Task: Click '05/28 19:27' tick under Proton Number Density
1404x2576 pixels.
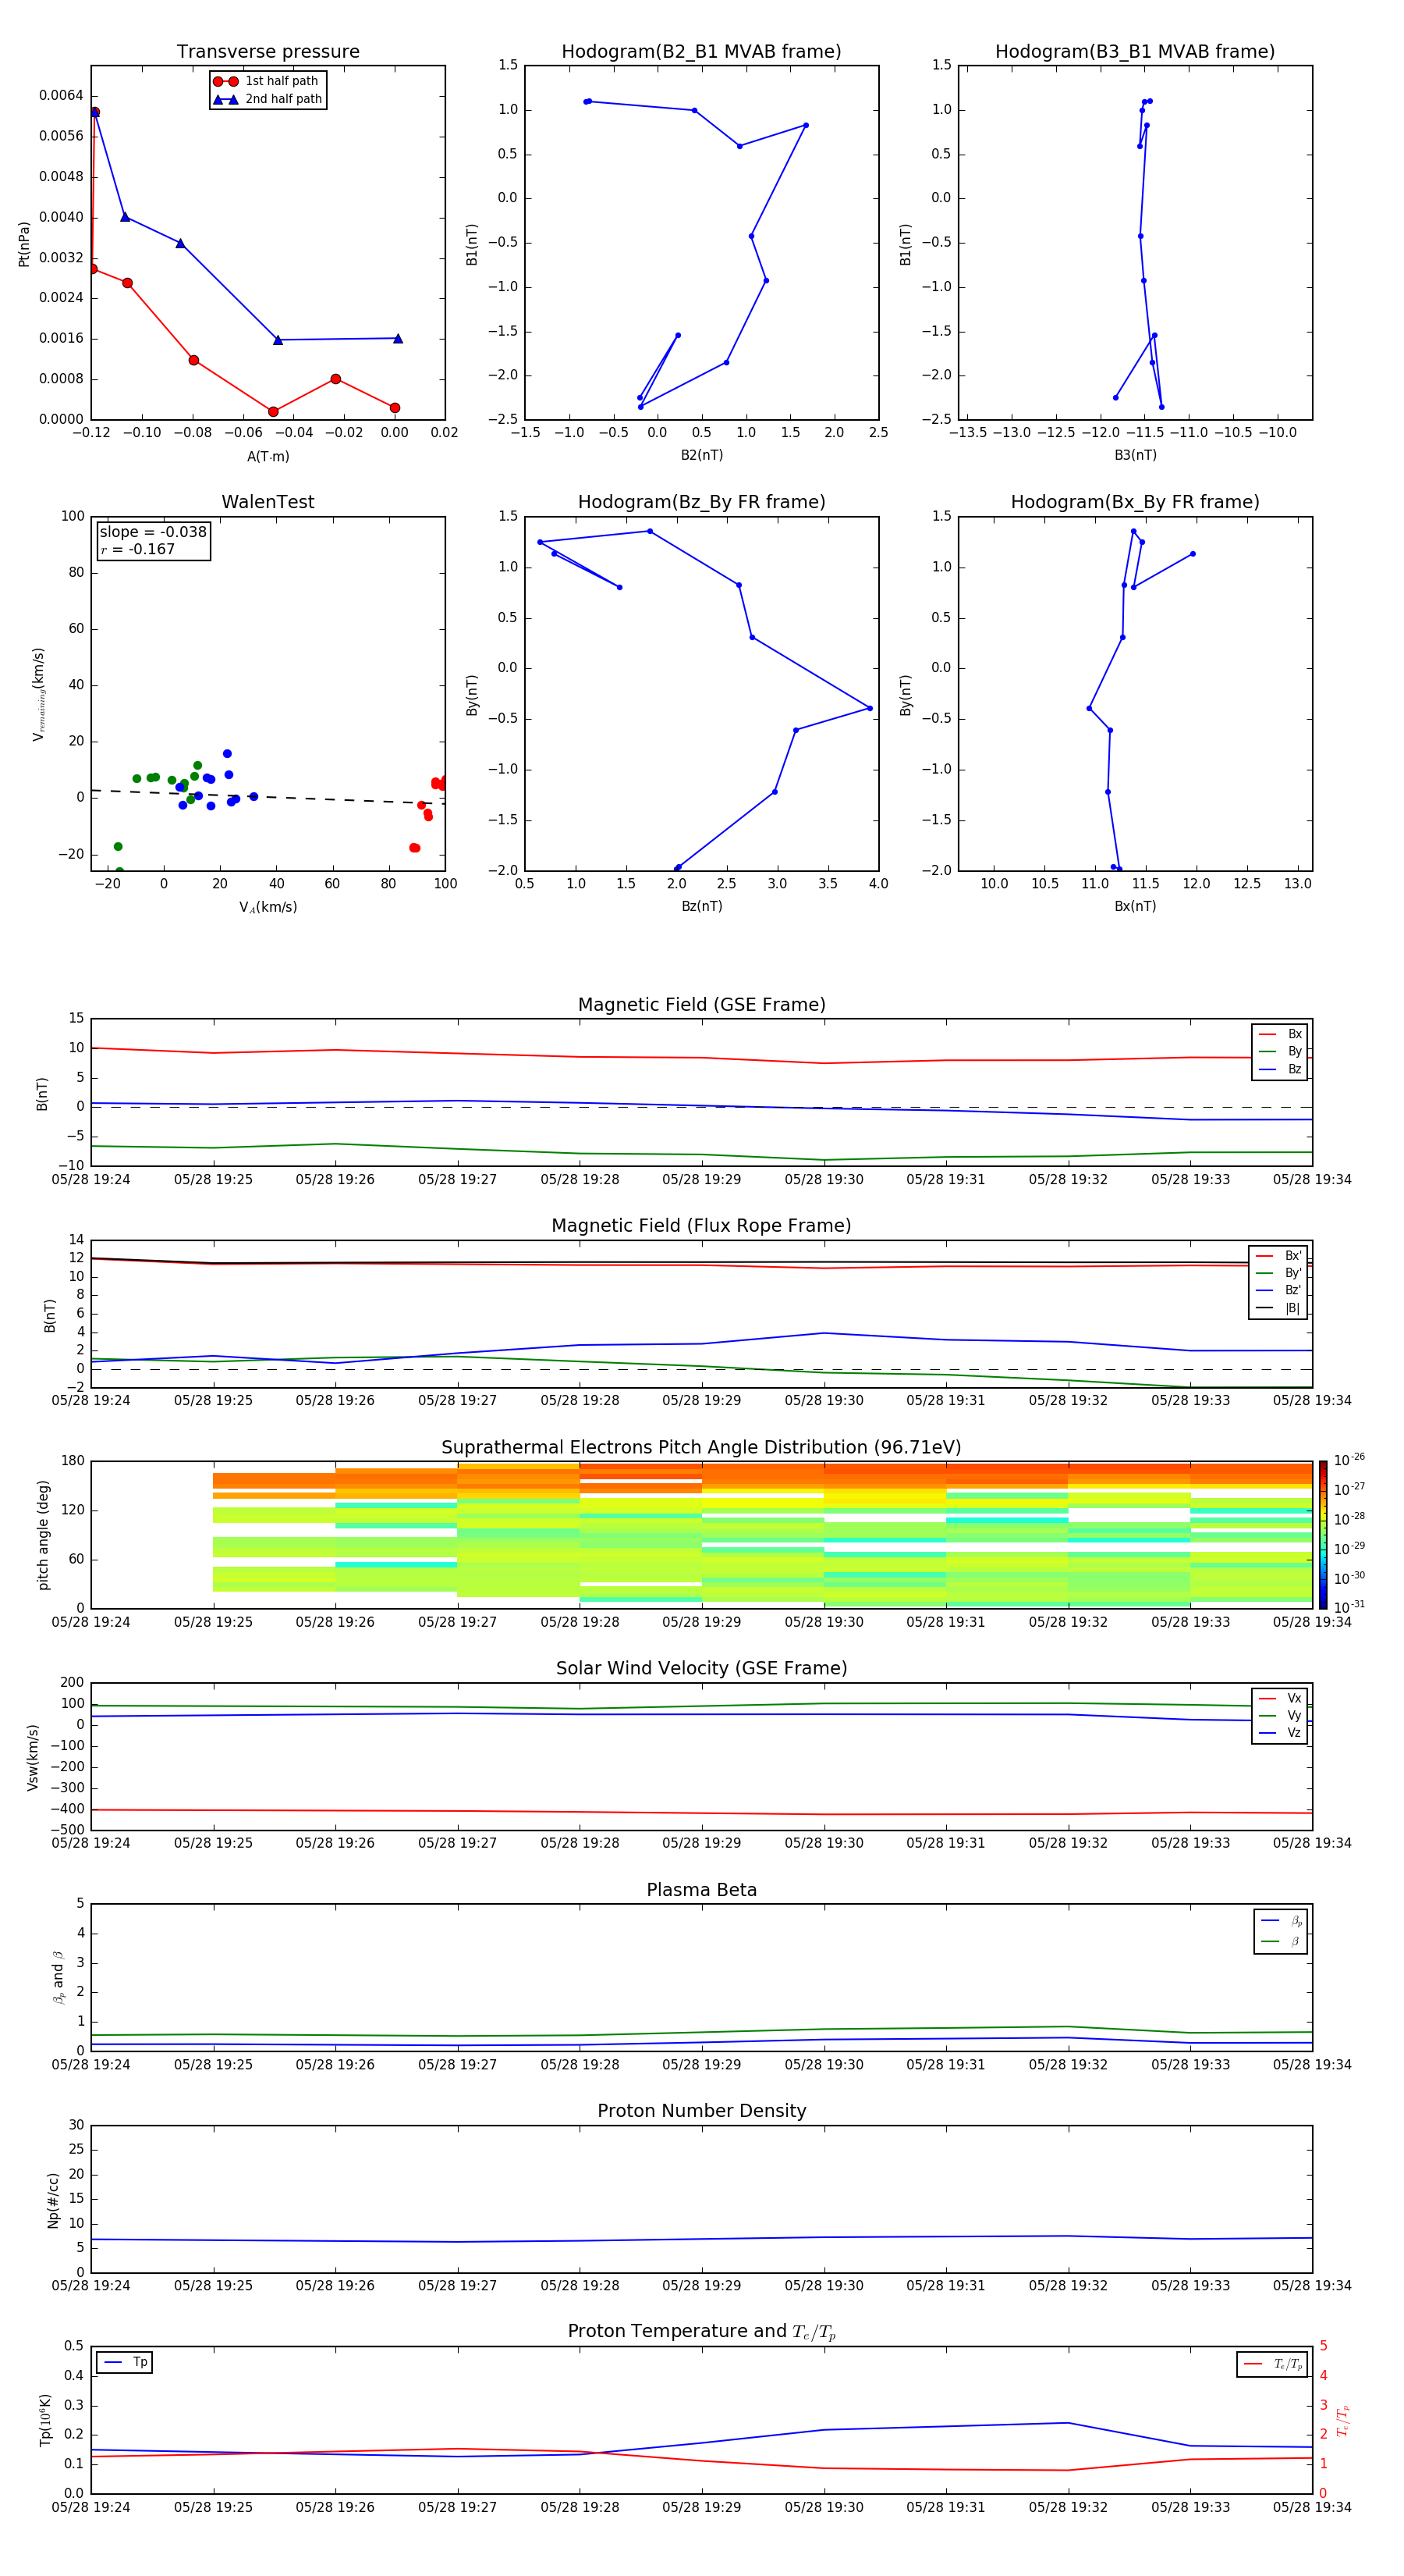Action: tap(456, 2285)
